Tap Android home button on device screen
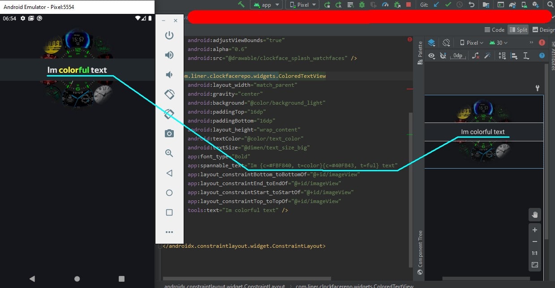Screen dimensions: 555x288 (77, 279)
